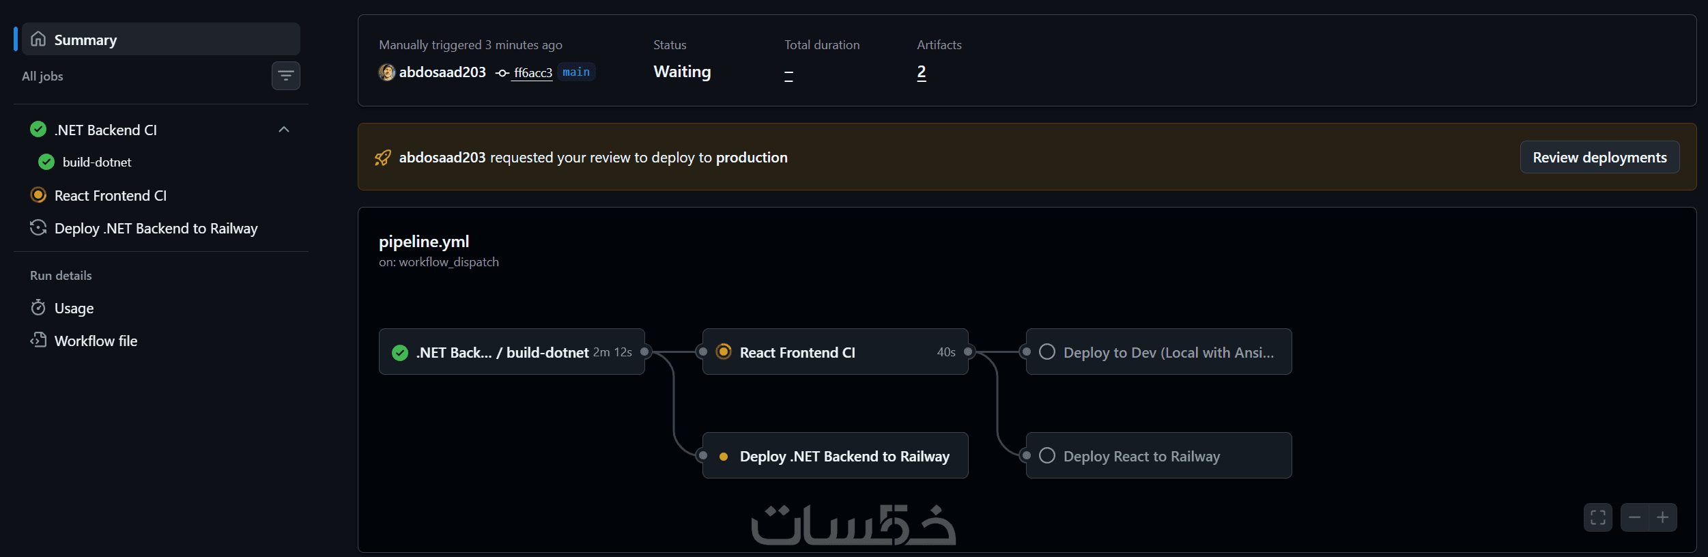Viewport: 1708px width, 557px height.
Task: Collapse the .NET Backend CI job group
Action: (x=284, y=130)
